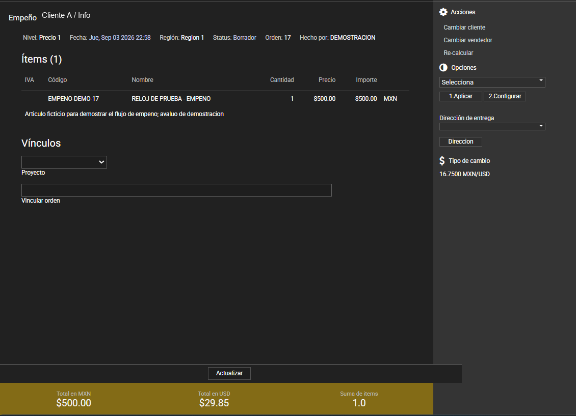Open the Selecciona options dropdown
The width and height of the screenshot is (576, 416).
click(492, 82)
